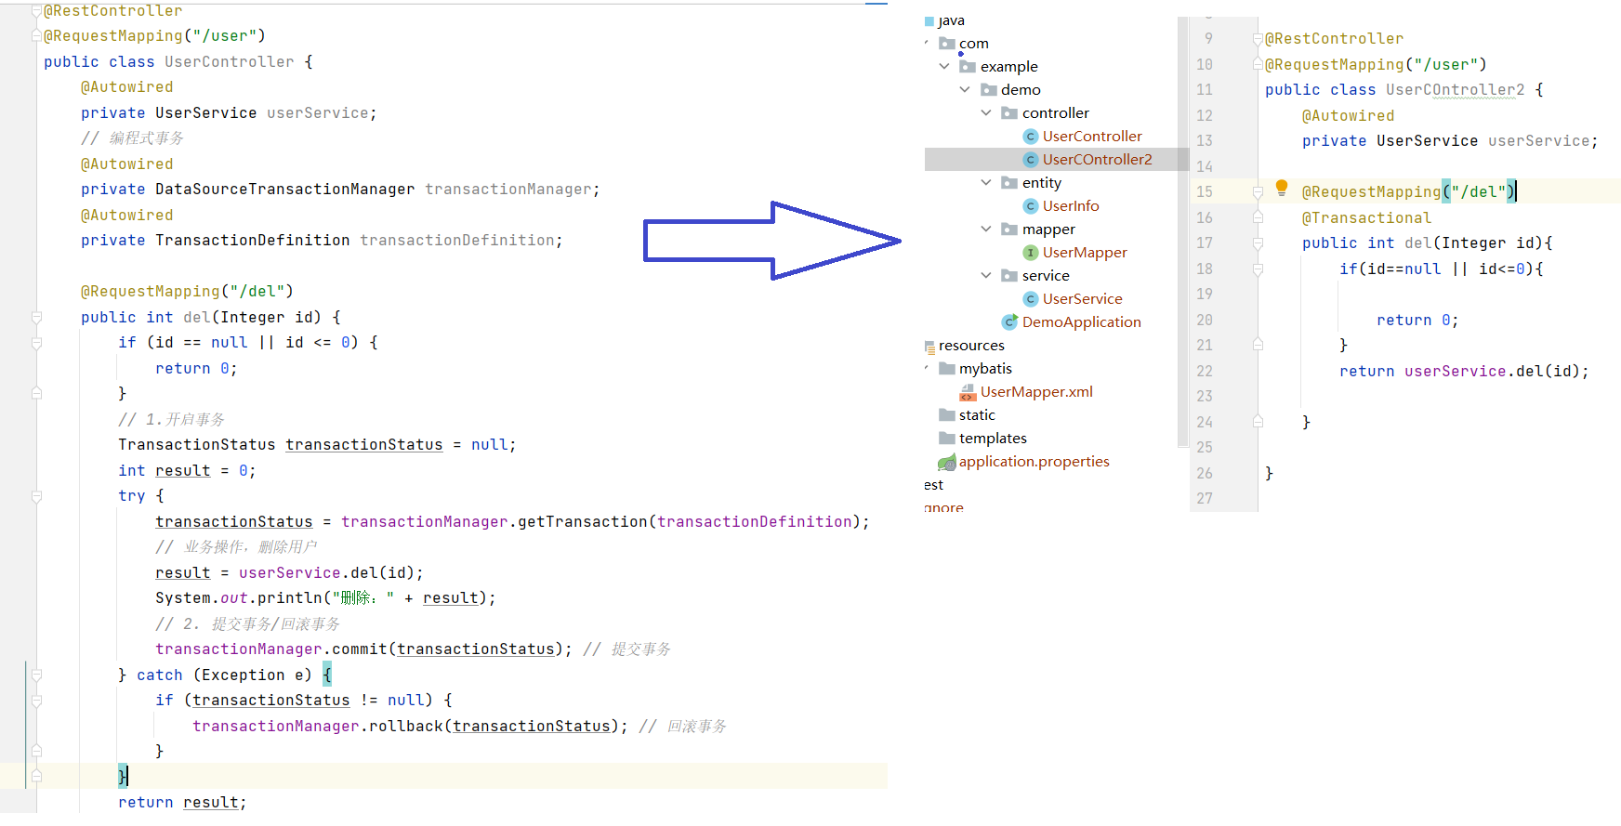
Task: Click the TransactionDefinition type name
Action: tap(252, 241)
